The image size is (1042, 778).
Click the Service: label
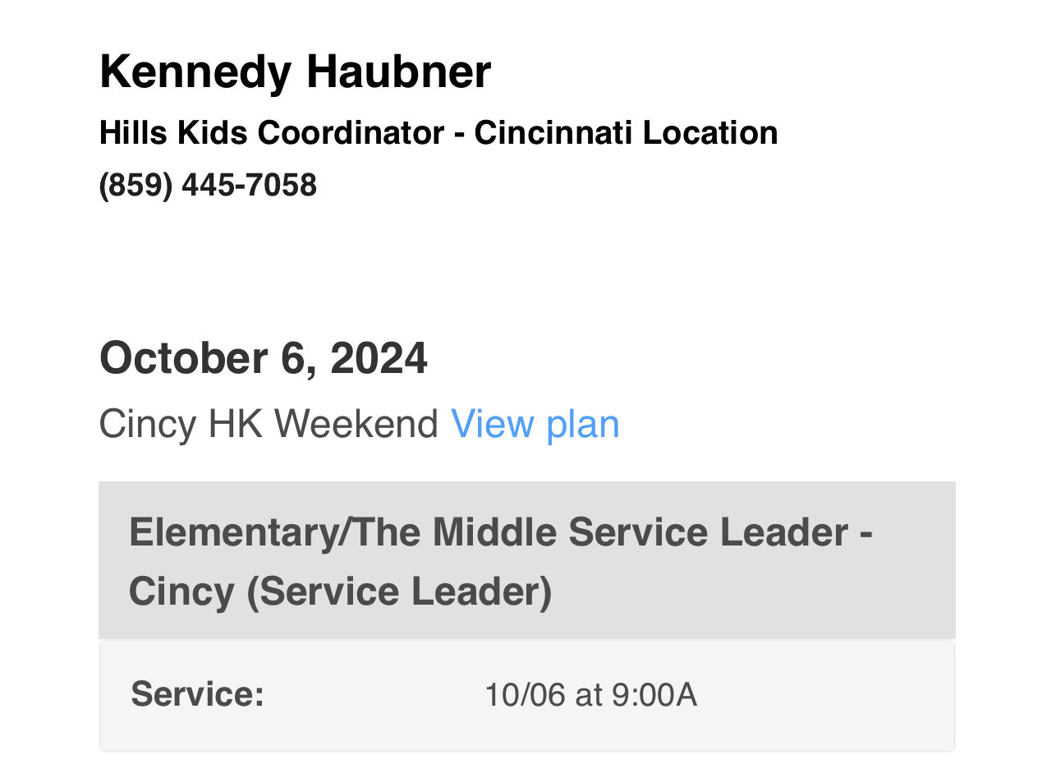(197, 694)
